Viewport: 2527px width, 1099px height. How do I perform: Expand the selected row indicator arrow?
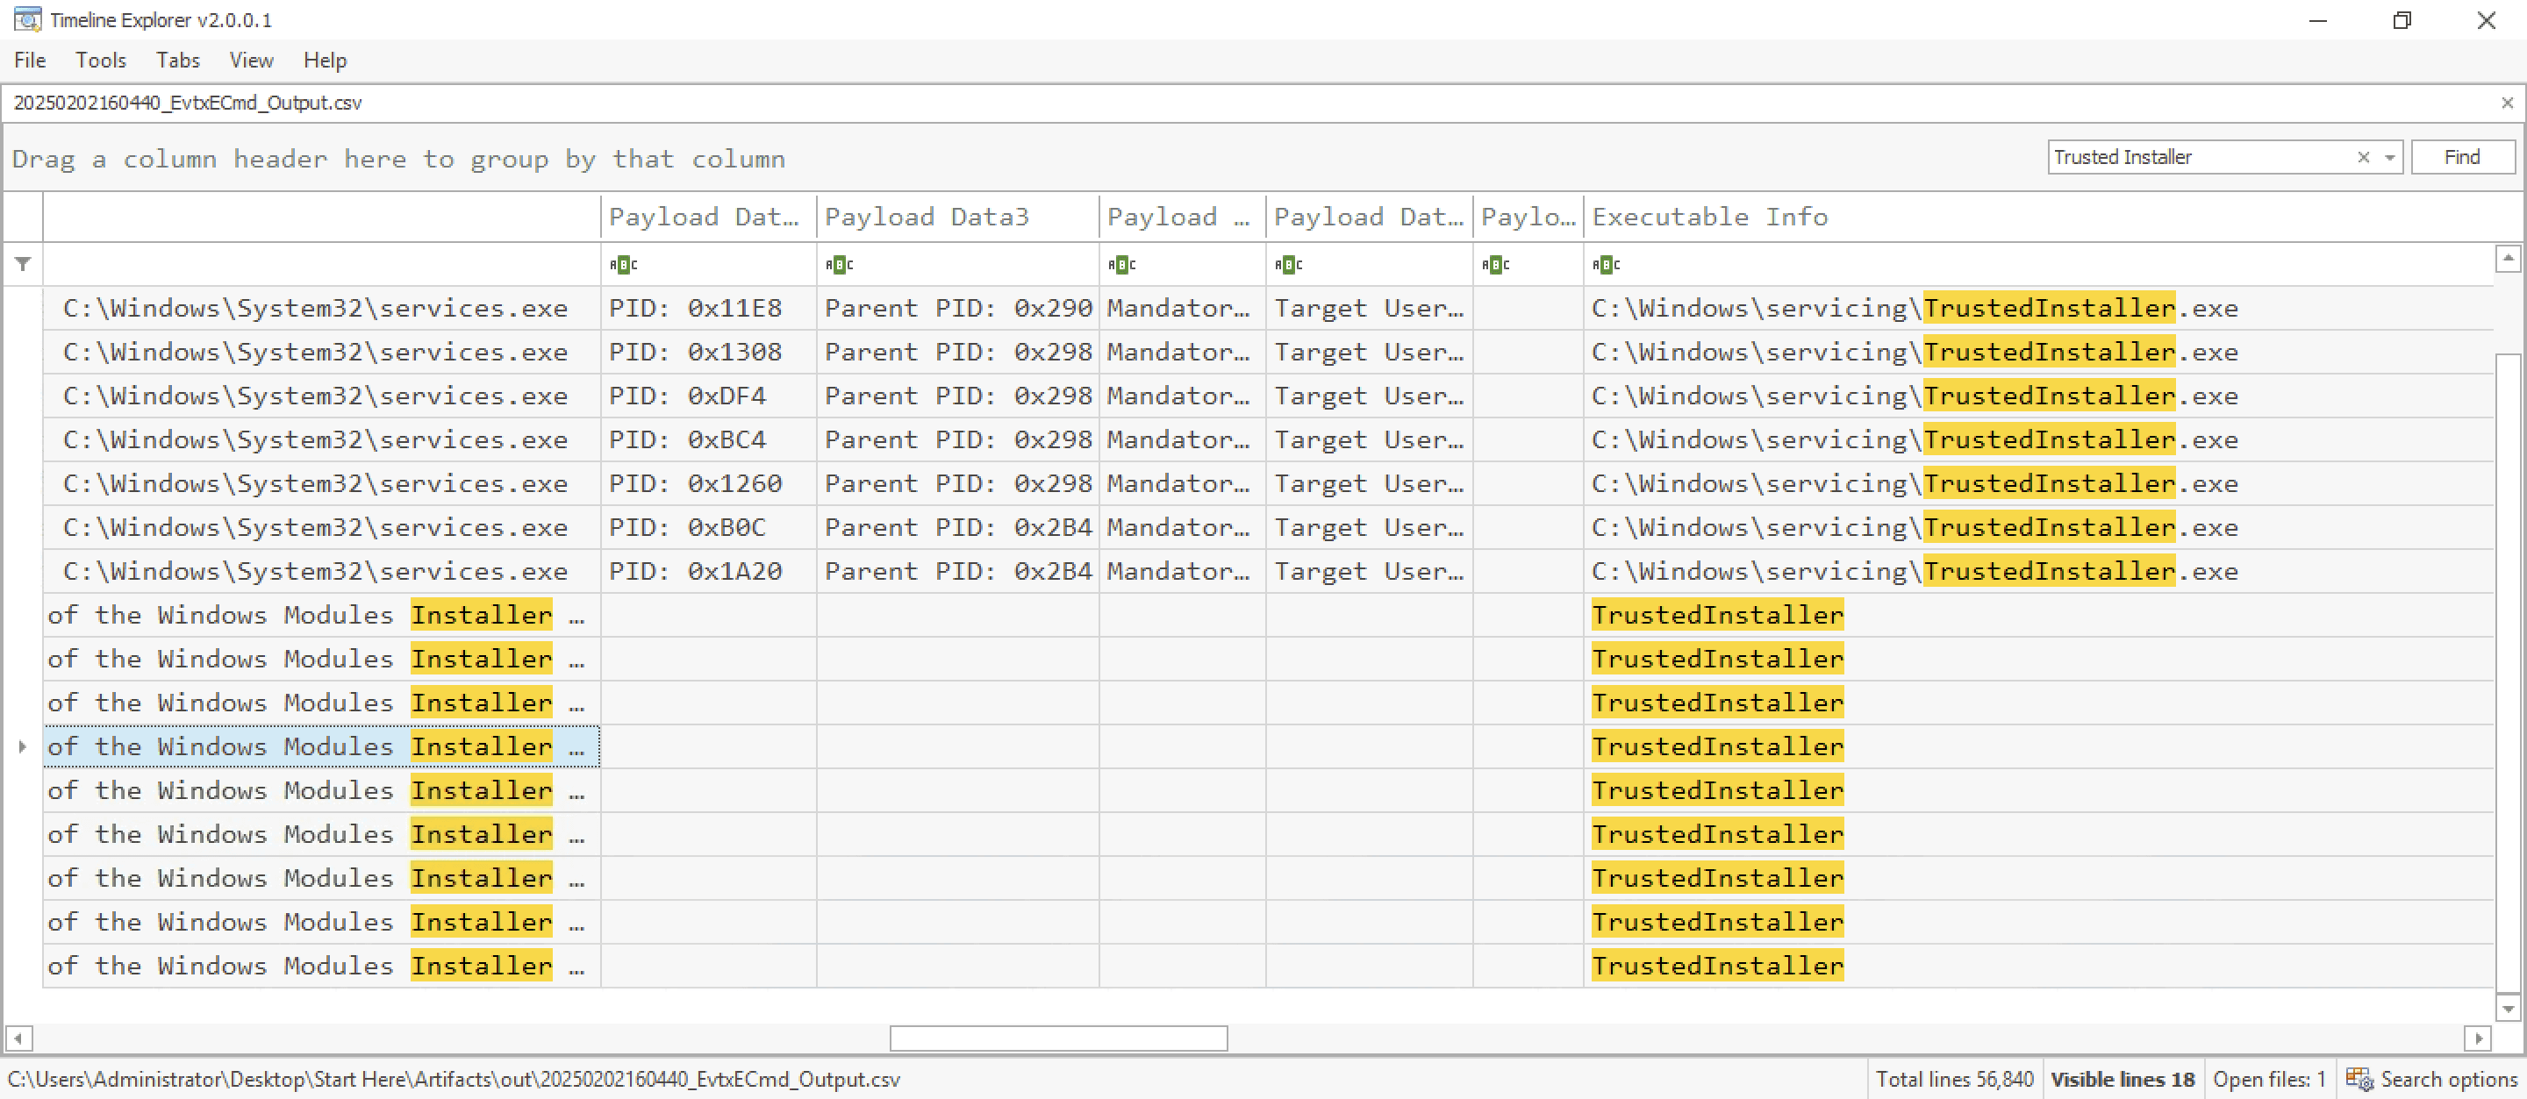[x=22, y=747]
